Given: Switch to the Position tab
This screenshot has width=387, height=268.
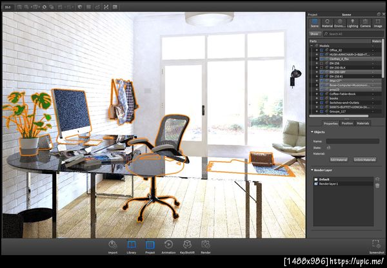Looking at the screenshot, I should coord(347,123).
